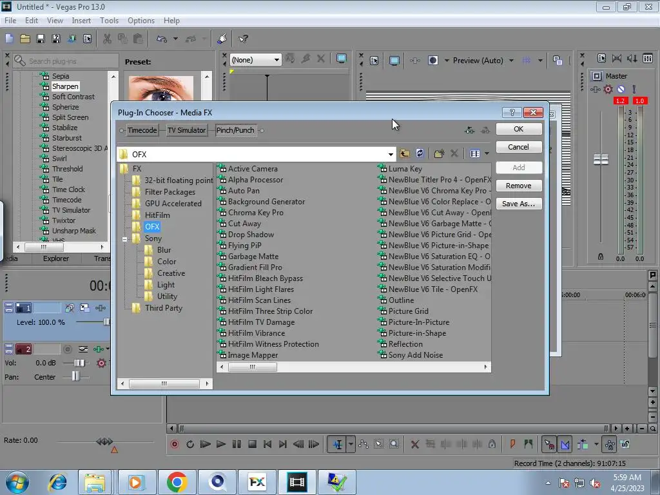The image size is (660, 495).
Task: Toggle the Pinch/Punch plug-in in chain
Action: (235, 130)
